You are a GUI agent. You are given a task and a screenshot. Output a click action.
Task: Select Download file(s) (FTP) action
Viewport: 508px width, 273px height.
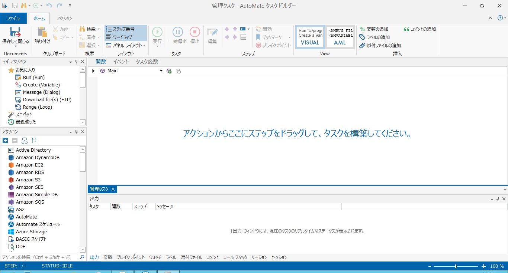point(43,99)
